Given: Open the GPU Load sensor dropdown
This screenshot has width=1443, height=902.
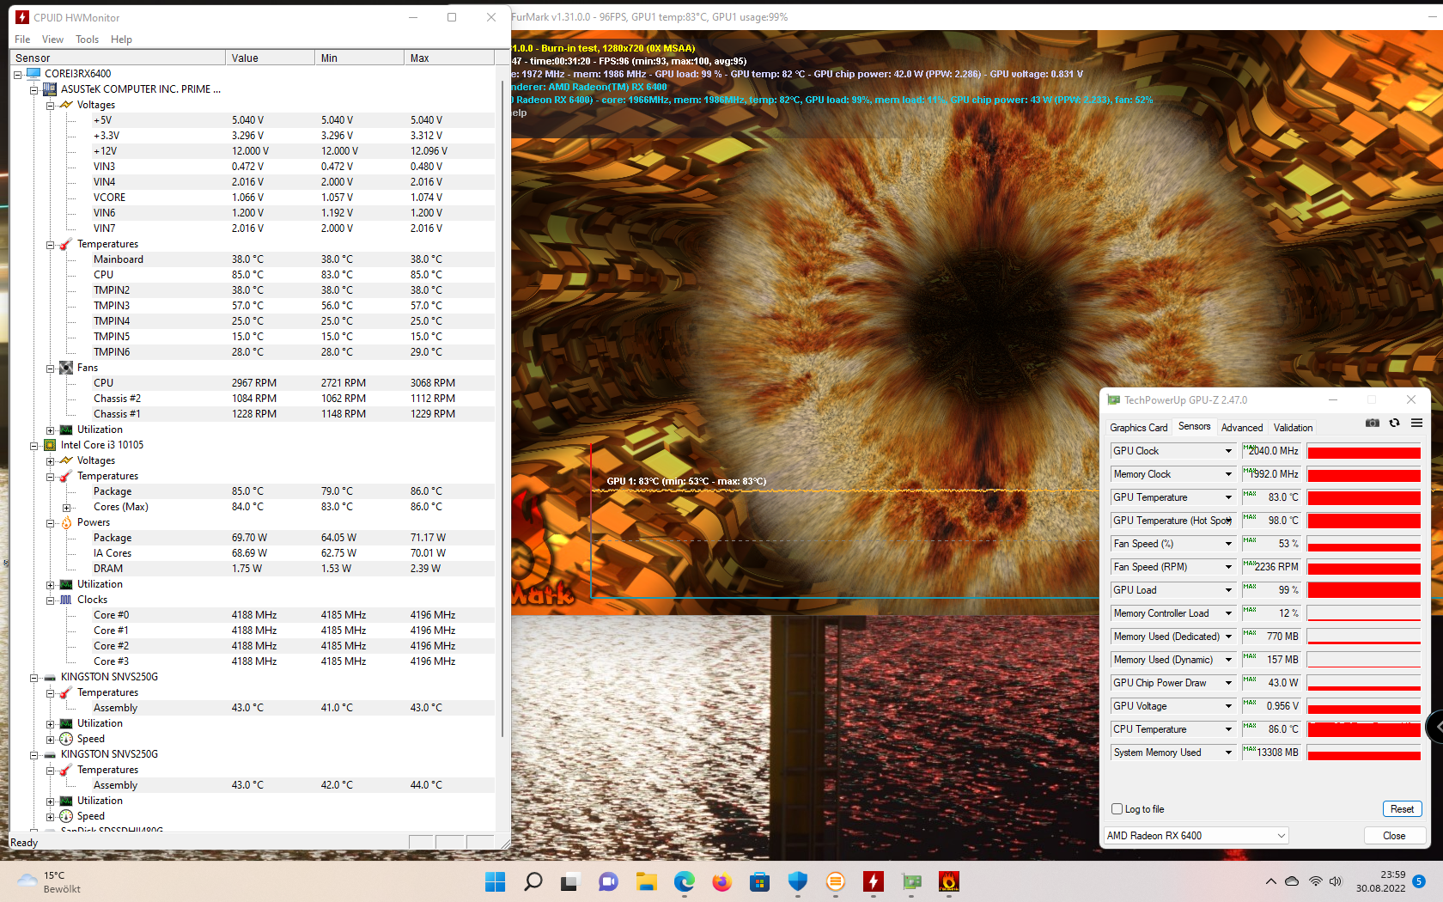Looking at the screenshot, I should tap(1228, 590).
